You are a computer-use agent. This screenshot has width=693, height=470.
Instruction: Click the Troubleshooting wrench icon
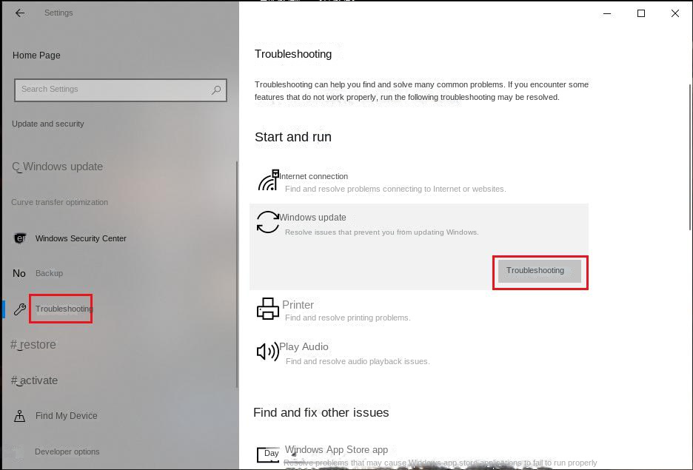click(19, 309)
